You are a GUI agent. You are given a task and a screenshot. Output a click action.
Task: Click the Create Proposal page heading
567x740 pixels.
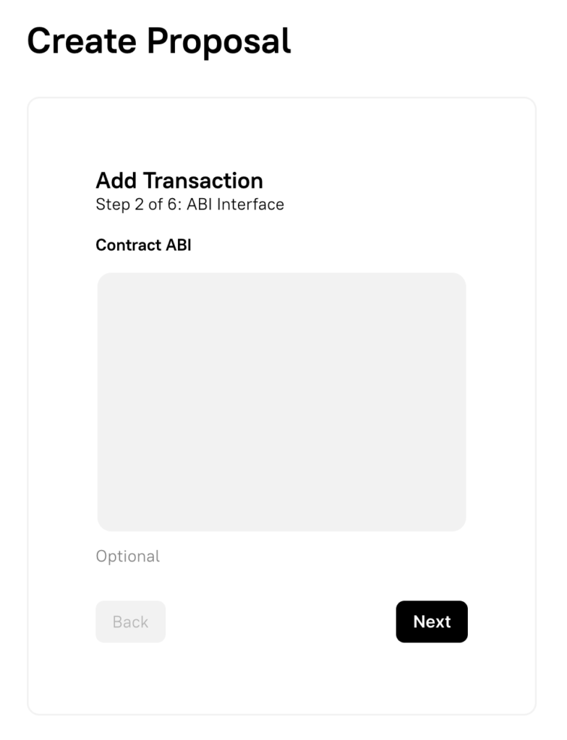[159, 41]
